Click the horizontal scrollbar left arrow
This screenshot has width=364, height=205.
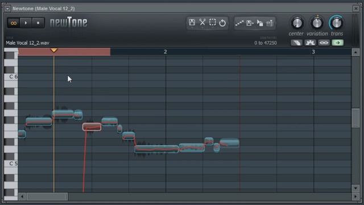coord(22,196)
